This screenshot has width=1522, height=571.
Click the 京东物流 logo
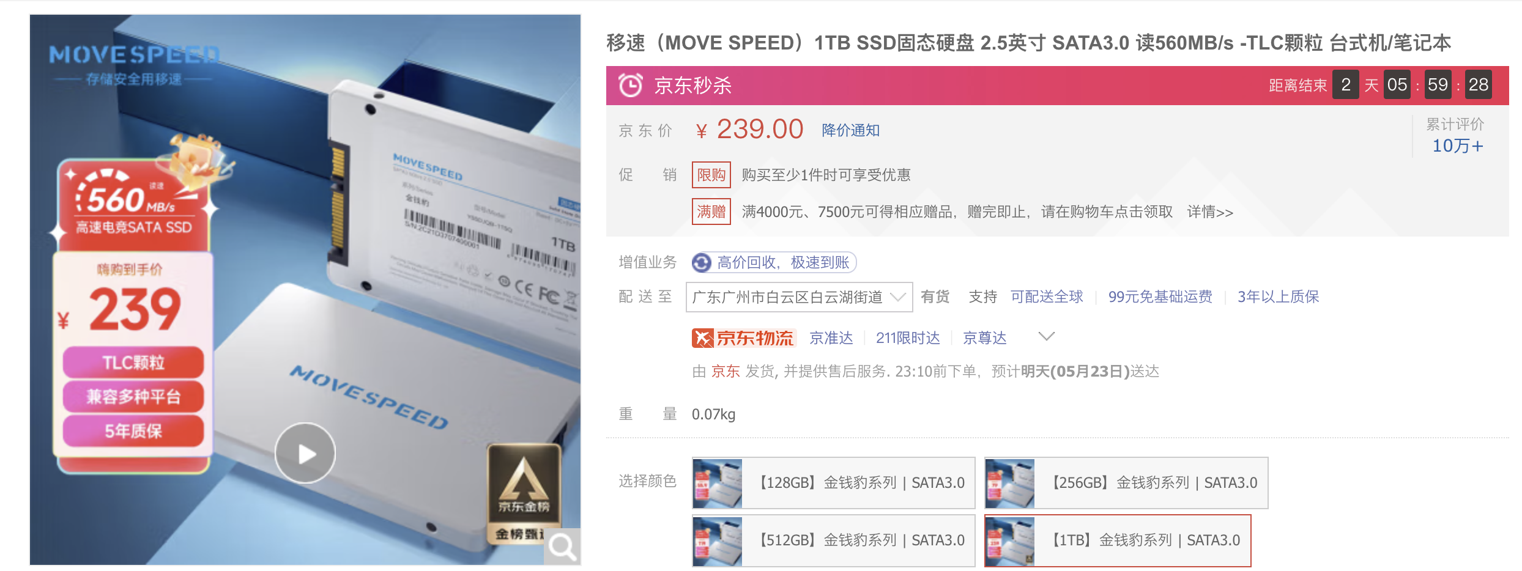(x=743, y=337)
